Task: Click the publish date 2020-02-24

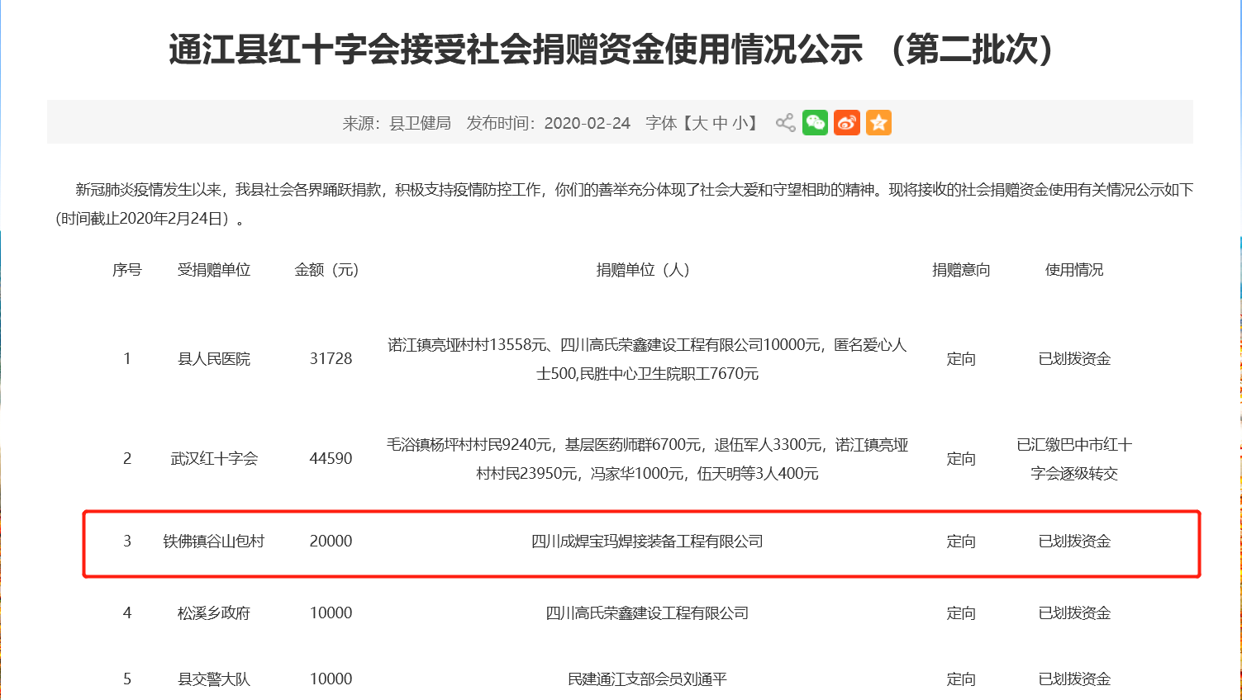Action: coord(587,123)
